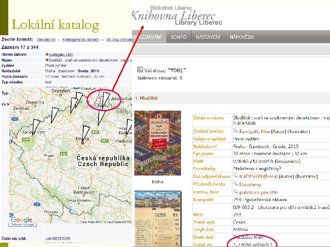Open the KONTO tab

(x=179, y=37)
